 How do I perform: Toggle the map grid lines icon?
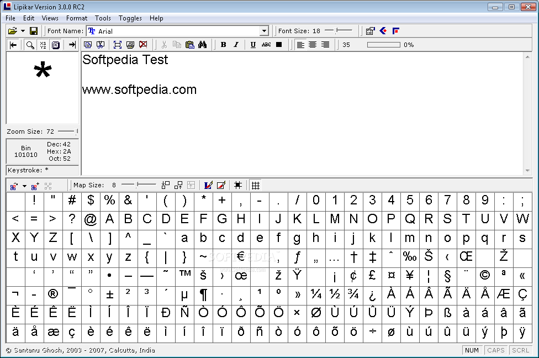click(x=255, y=186)
